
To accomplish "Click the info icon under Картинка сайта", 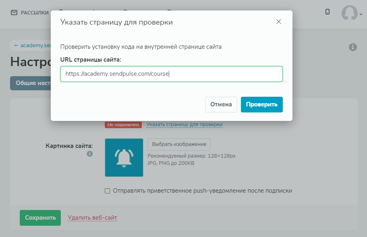I will [90, 154].
